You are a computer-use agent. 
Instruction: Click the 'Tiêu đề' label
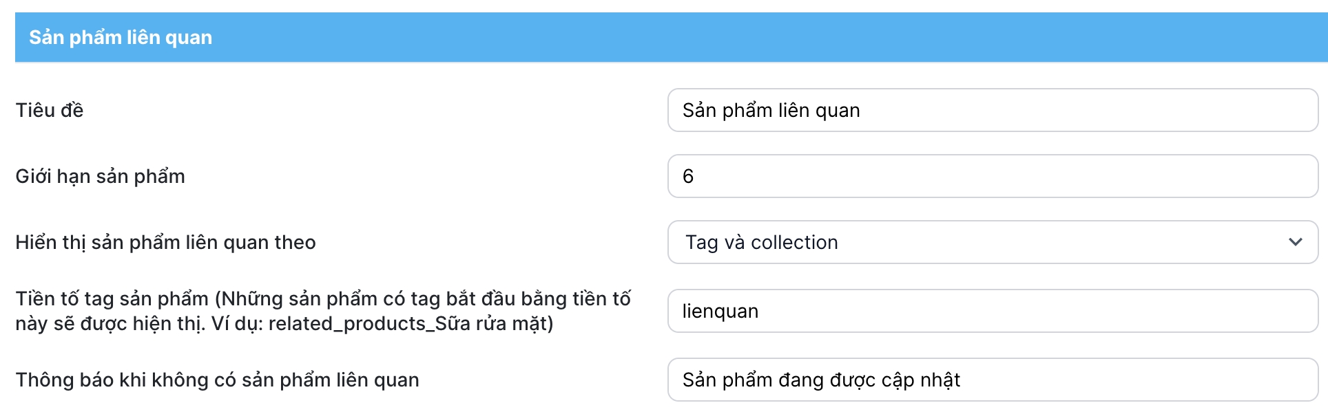pyautogui.click(x=50, y=110)
